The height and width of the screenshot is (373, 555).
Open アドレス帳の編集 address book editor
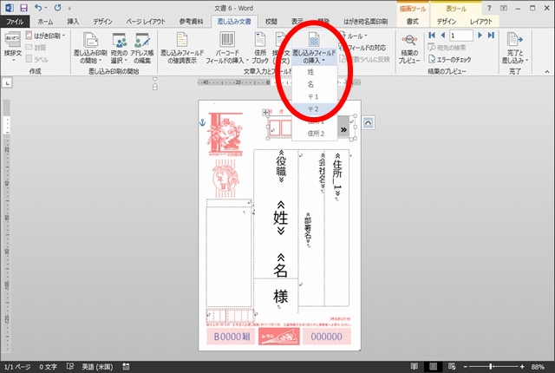142,48
